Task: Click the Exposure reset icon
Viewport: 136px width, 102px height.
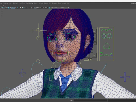Action: pos(38,8)
